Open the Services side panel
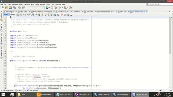Viewport: 173px width, 97px height. (1, 41)
